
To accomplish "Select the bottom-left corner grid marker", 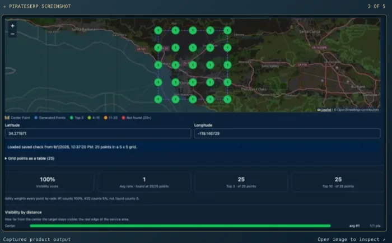I will (x=158, y=99).
